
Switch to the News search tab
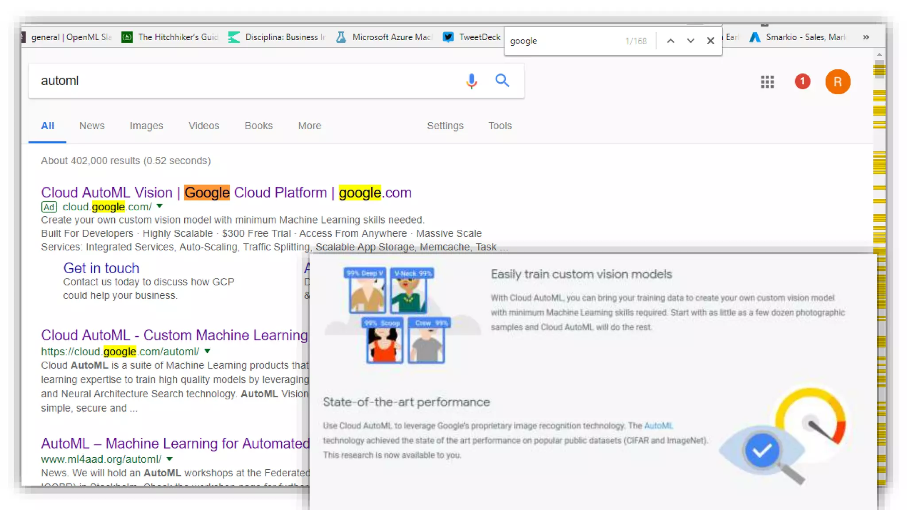coord(92,126)
